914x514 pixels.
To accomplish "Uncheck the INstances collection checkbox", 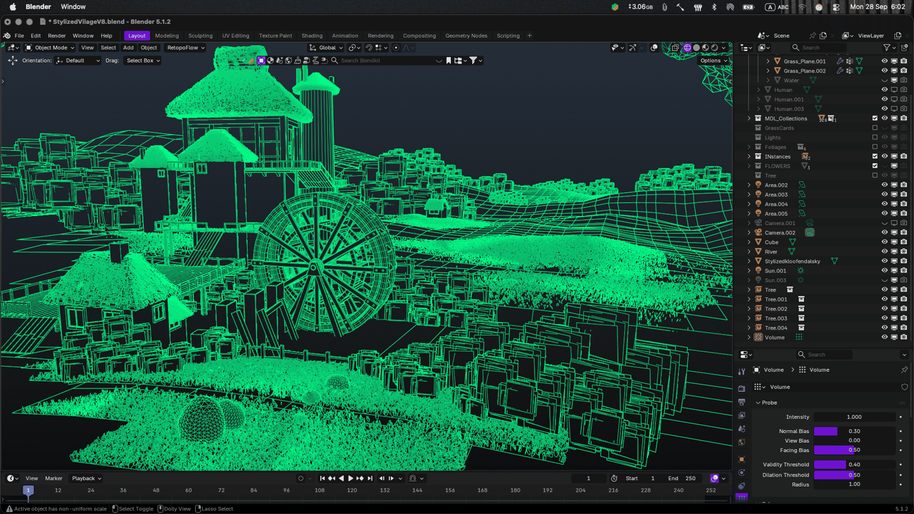I will 875,156.
